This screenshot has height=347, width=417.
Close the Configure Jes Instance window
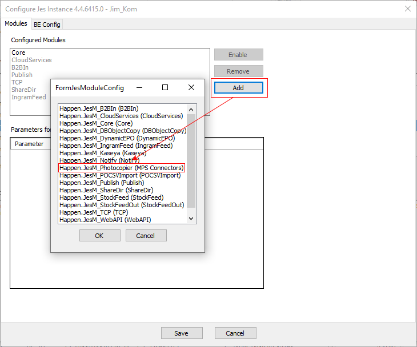[407, 9]
